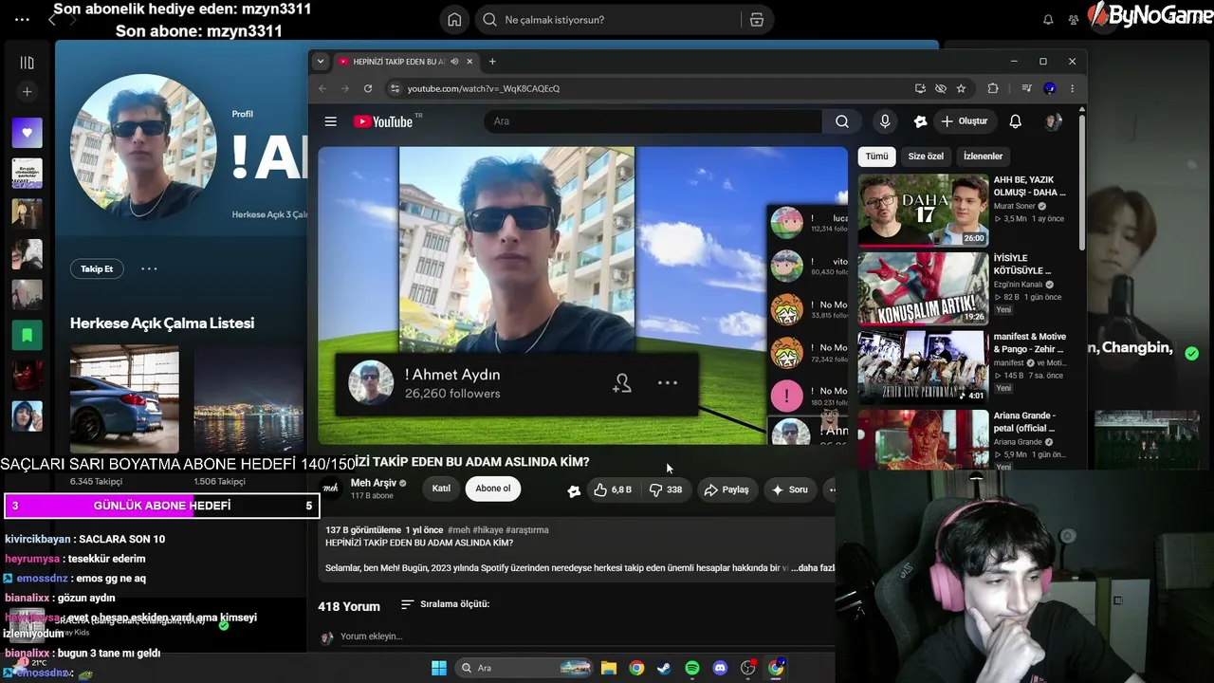
Task: Expand the Chrome tab search dropdown
Action: click(x=321, y=62)
